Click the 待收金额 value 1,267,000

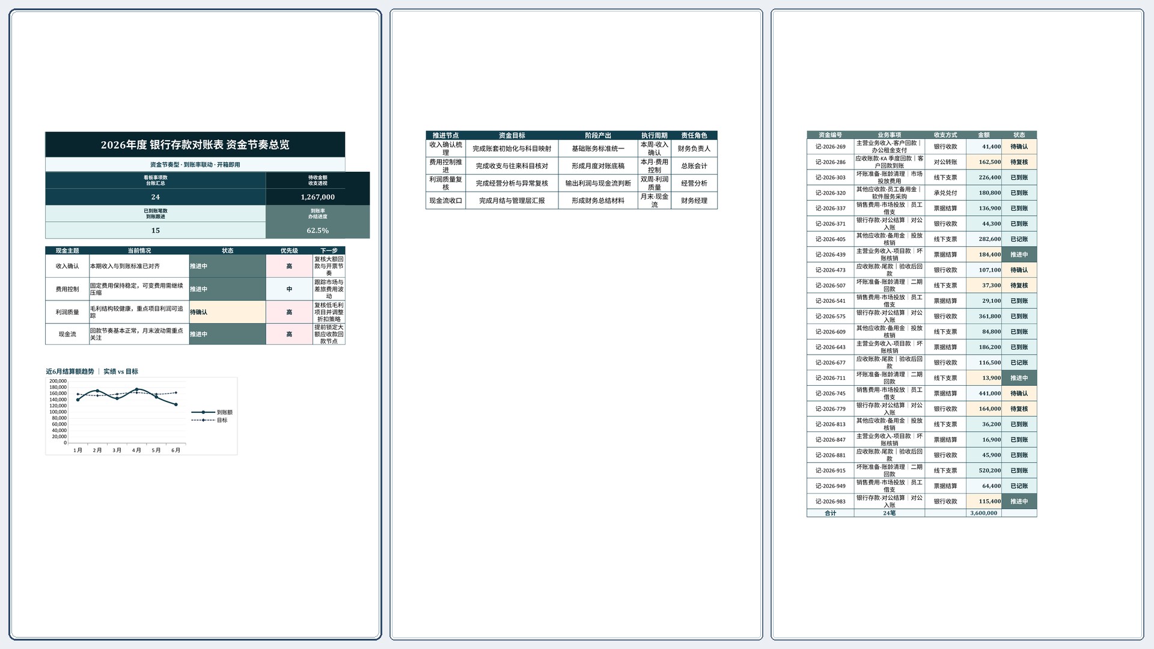[318, 197]
